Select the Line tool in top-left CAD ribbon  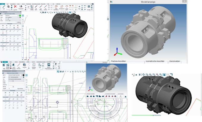(4, 7)
